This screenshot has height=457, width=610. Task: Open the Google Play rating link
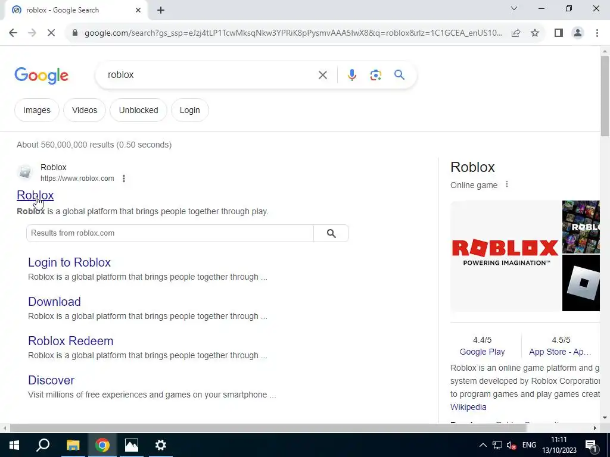coord(482,352)
